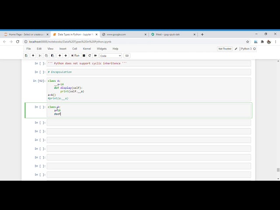Click the pencil edit icon near Python 3

pos(236,49)
